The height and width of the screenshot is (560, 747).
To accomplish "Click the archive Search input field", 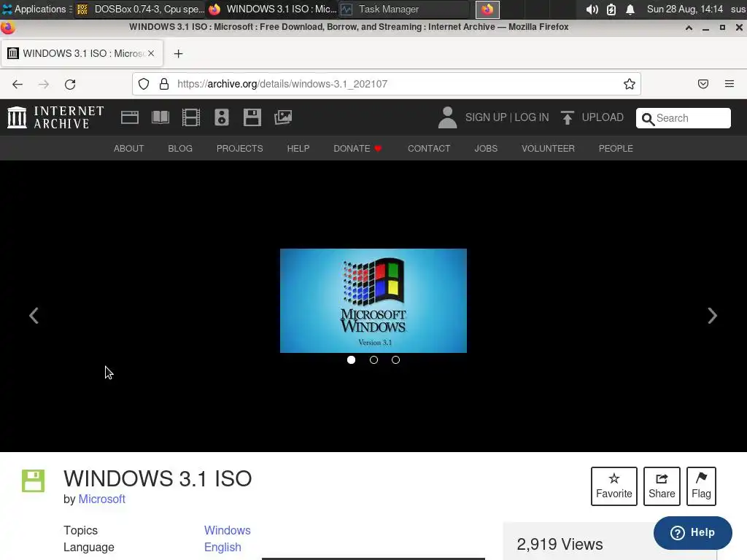I will tap(683, 118).
